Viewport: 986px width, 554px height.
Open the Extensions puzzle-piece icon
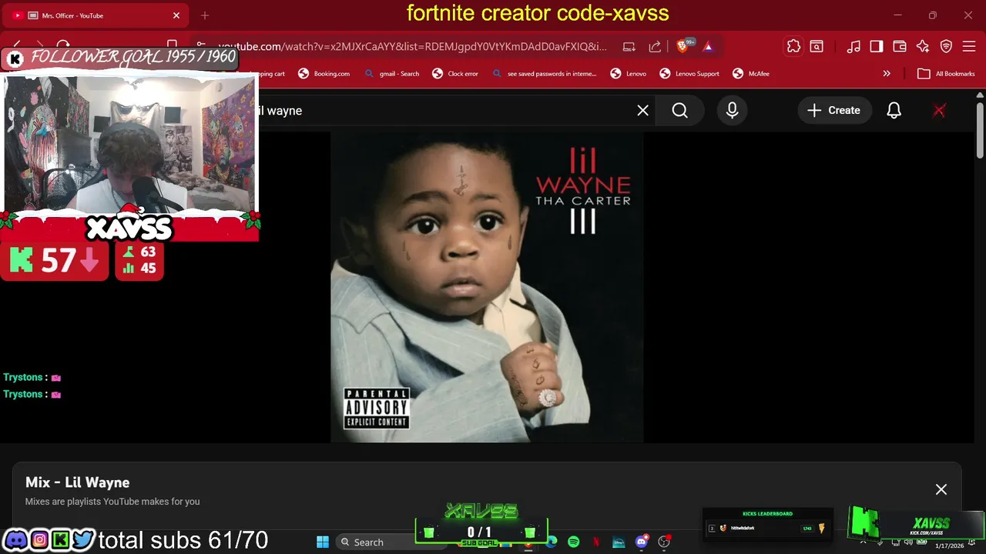click(x=793, y=47)
